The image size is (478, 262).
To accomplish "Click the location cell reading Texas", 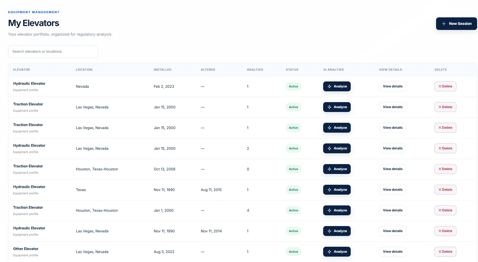I will (81, 190).
